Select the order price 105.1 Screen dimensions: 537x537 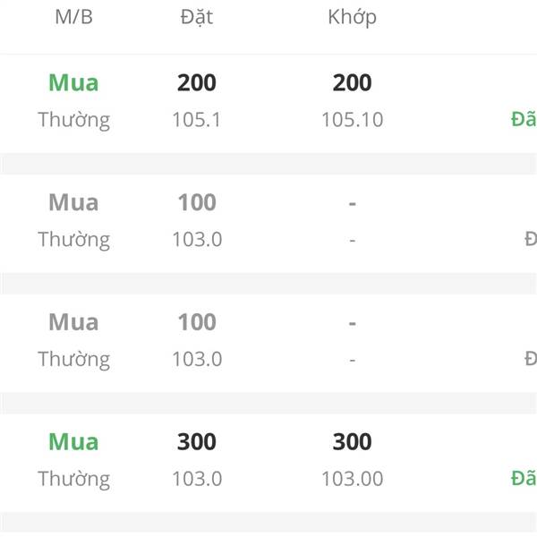tap(197, 120)
